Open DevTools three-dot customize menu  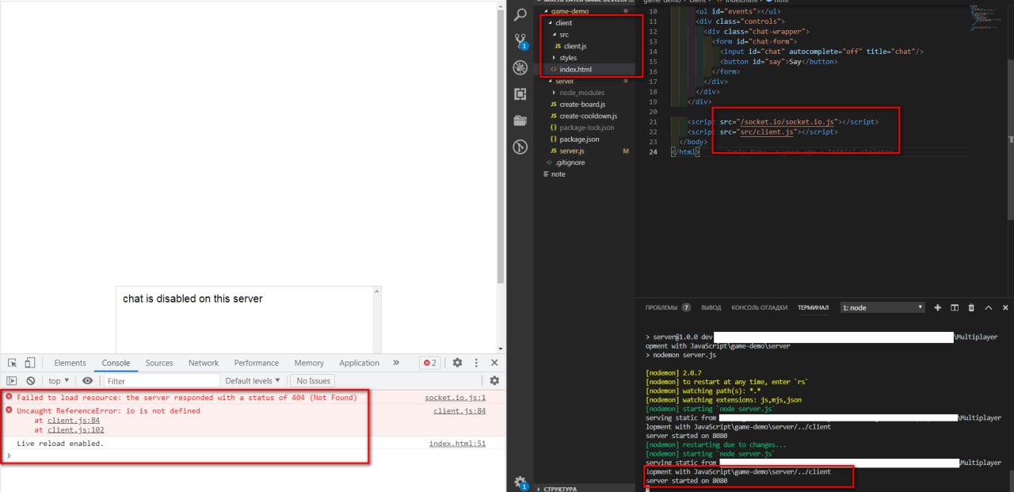[x=476, y=363]
